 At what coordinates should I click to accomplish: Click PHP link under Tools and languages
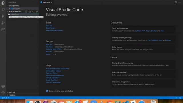pos(143,31)
